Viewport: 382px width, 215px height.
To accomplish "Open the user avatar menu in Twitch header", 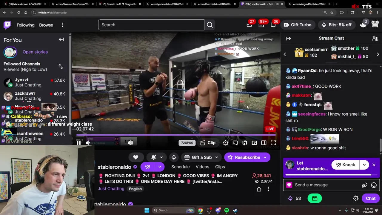I will tap(375, 25).
